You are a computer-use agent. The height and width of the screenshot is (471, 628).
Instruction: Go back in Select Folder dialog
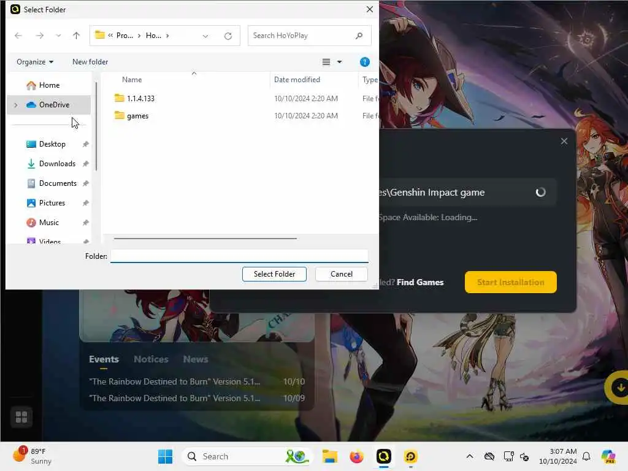point(18,36)
